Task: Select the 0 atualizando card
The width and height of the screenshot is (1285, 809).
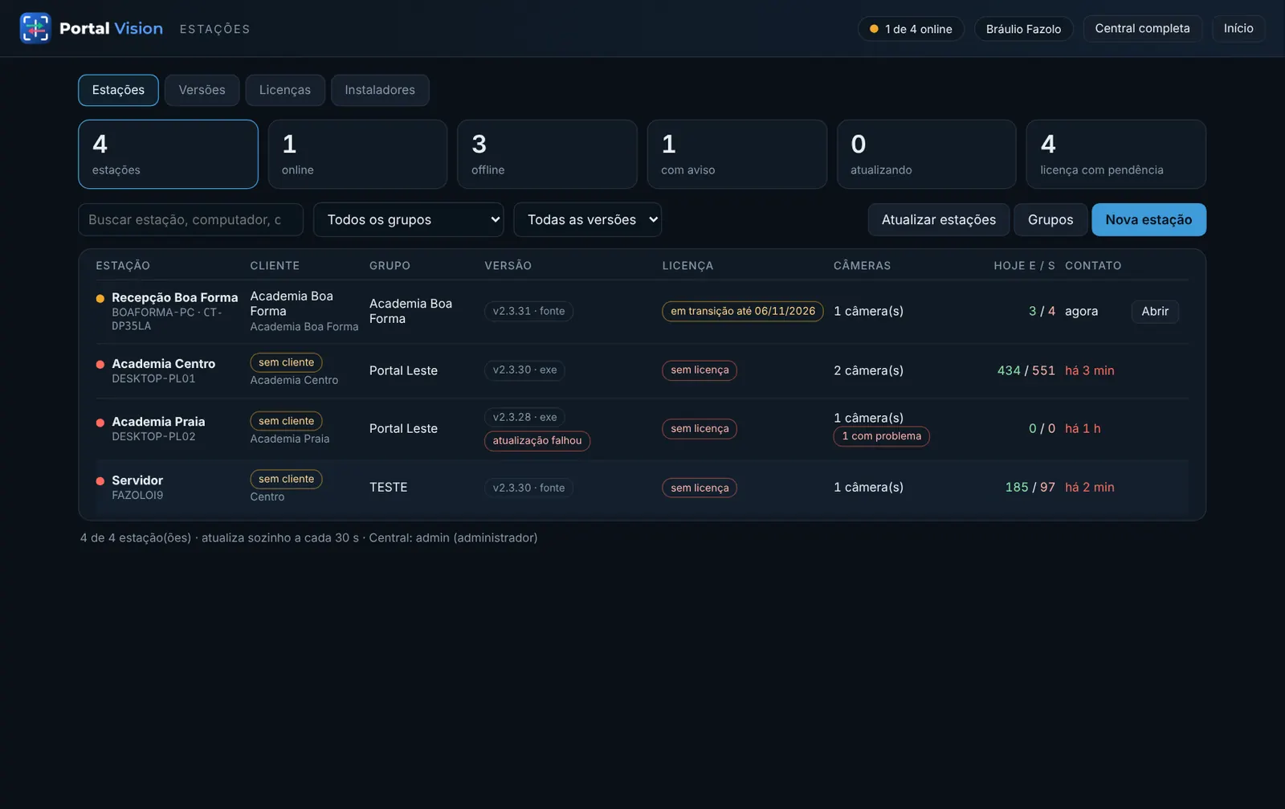Action: [926, 154]
